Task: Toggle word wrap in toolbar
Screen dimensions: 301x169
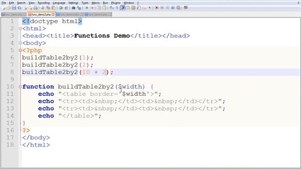Action: click(x=111, y=8)
